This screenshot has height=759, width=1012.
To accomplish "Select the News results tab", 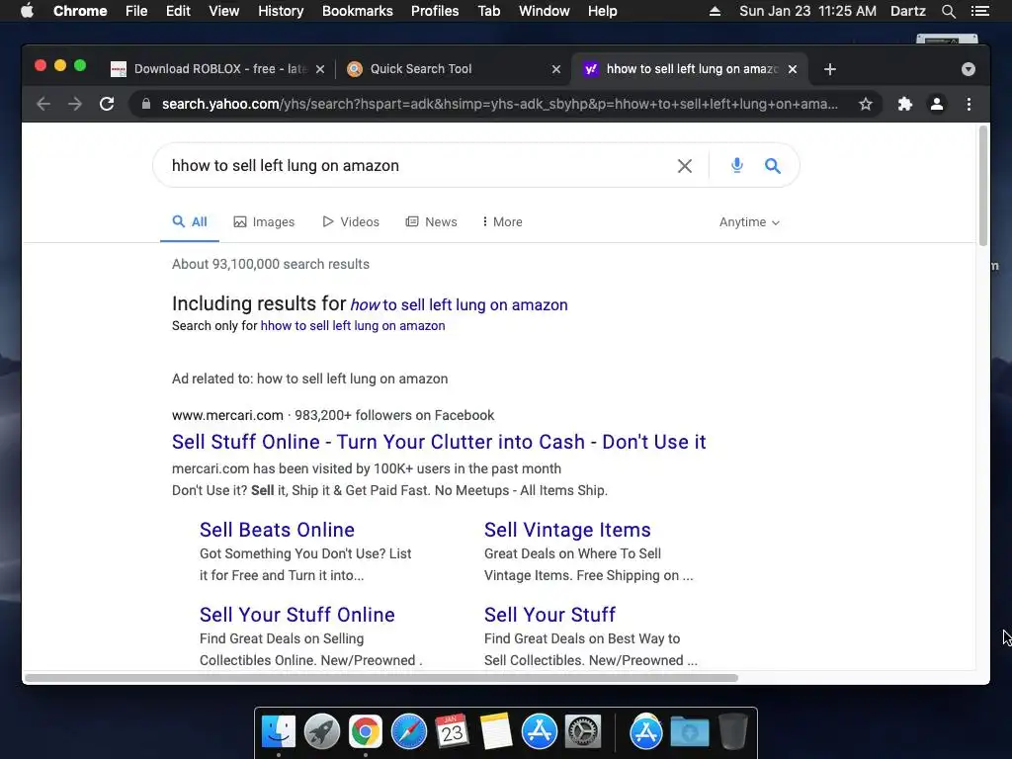I will pos(431,222).
